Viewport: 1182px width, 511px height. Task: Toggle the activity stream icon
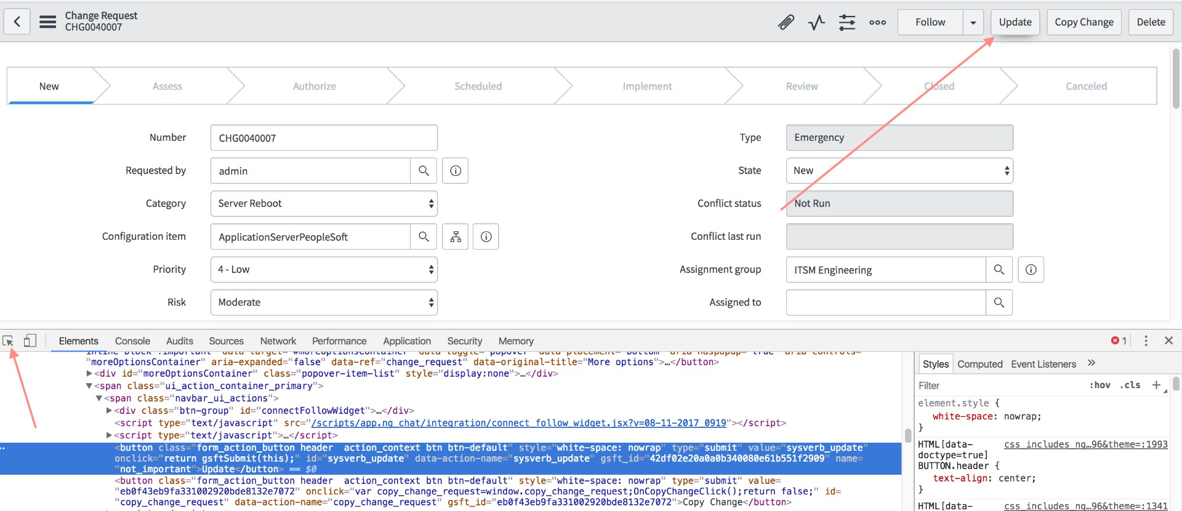(x=816, y=23)
